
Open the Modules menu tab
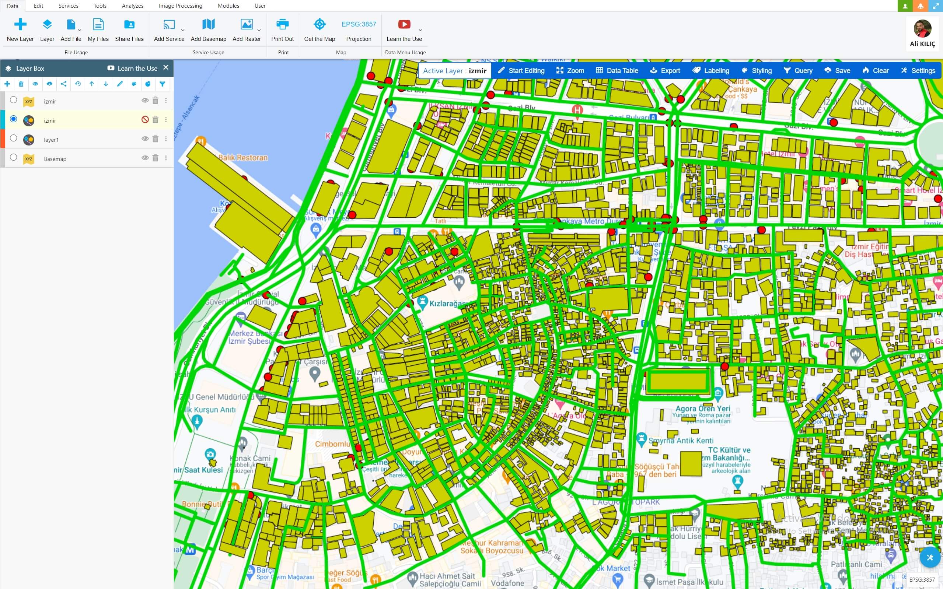(228, 6)
